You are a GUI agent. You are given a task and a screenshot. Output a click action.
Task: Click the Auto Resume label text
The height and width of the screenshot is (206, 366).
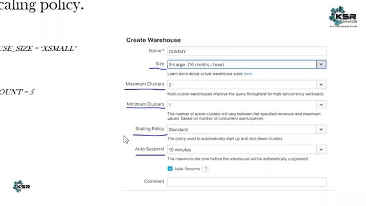pos(187,169)
